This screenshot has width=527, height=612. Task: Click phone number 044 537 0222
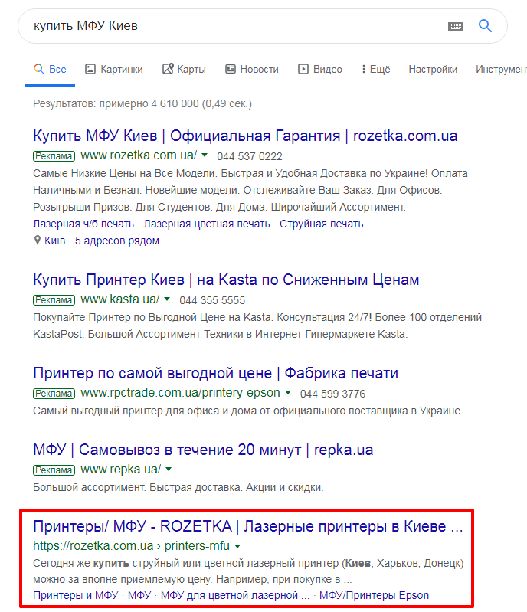(x=250, y=156)
